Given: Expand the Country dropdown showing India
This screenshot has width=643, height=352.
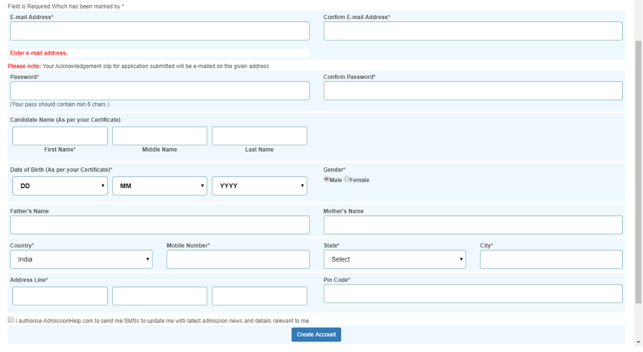Looking at the screenshot, I should point(81,259).
